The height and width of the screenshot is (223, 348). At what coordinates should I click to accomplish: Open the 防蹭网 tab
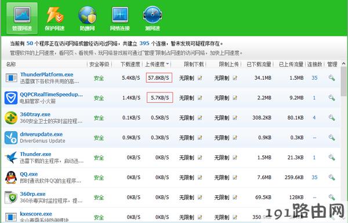click(x=87, y=18)
